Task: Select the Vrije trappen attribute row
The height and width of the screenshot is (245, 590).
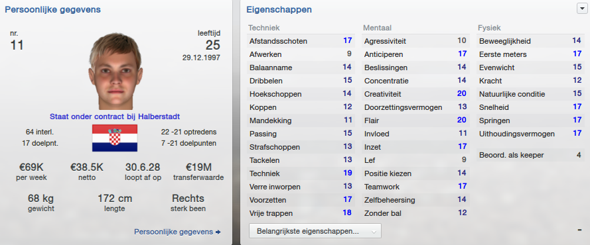Action: tap(301, 213)
